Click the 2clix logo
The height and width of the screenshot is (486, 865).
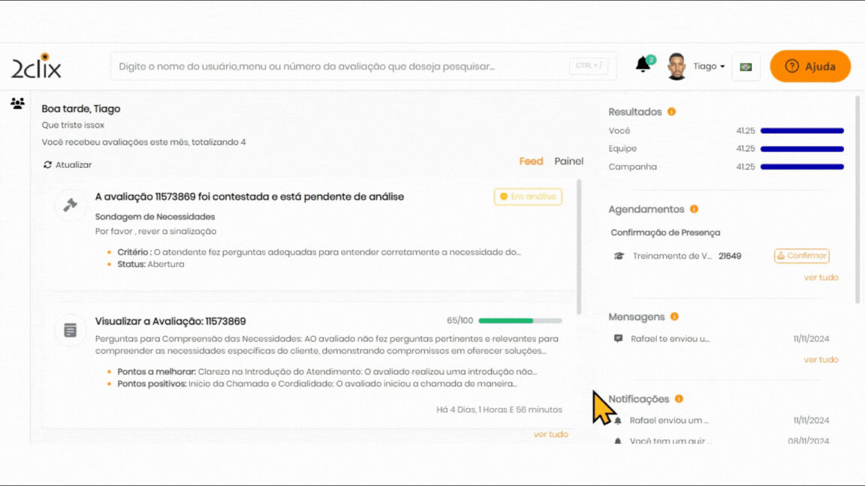[x=36, y=67]
